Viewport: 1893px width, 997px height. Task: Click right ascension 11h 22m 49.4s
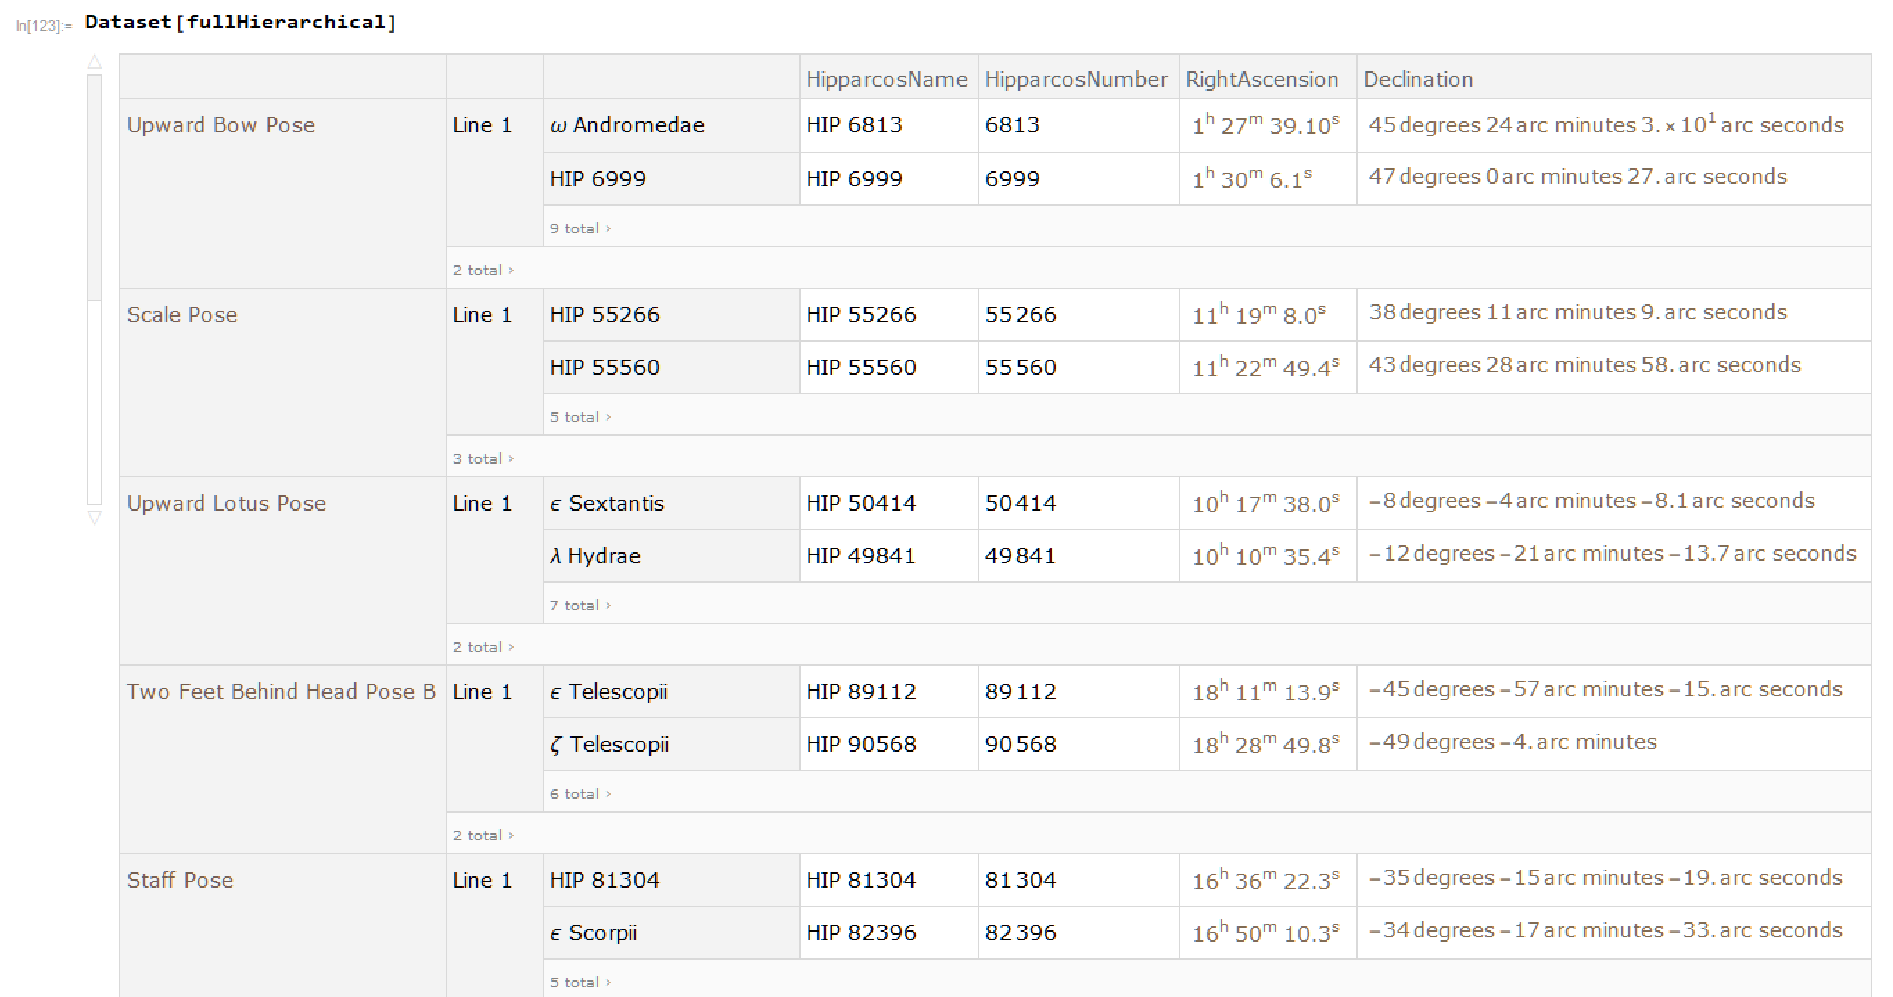coord(1266,366)
